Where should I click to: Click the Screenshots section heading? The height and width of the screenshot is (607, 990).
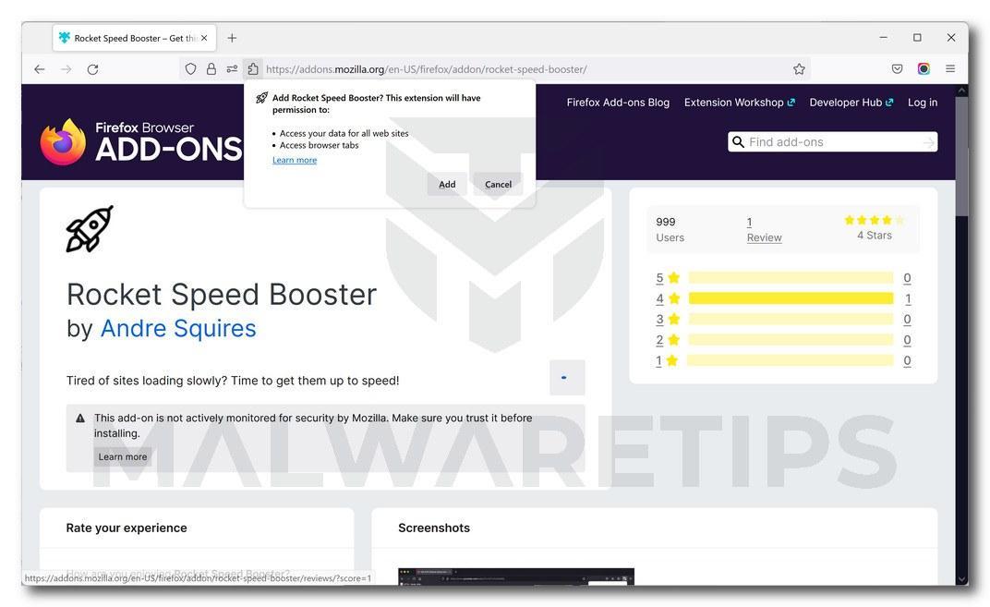pyautogui.click(x=434, y=528)
